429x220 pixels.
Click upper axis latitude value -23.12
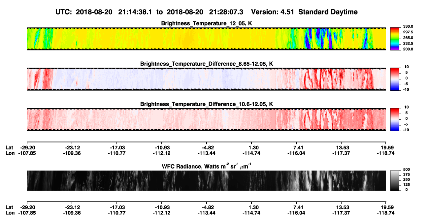pos(72,147)
